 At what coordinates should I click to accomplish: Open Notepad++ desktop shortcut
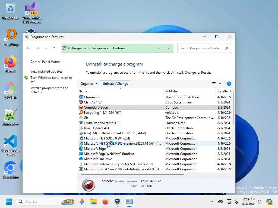[x=11, y=117]
